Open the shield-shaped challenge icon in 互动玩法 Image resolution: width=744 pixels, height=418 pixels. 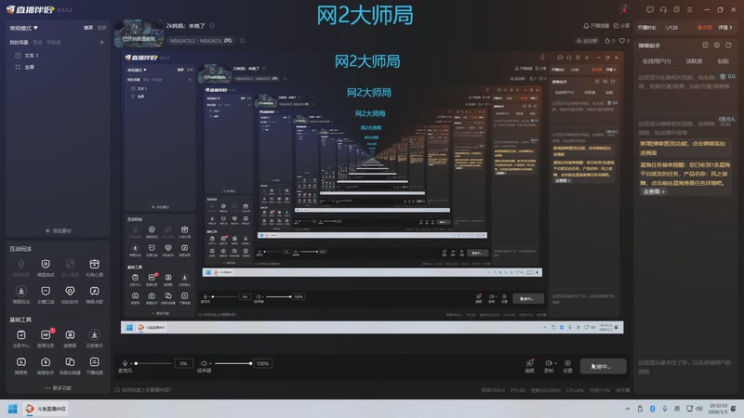[46, 268]
